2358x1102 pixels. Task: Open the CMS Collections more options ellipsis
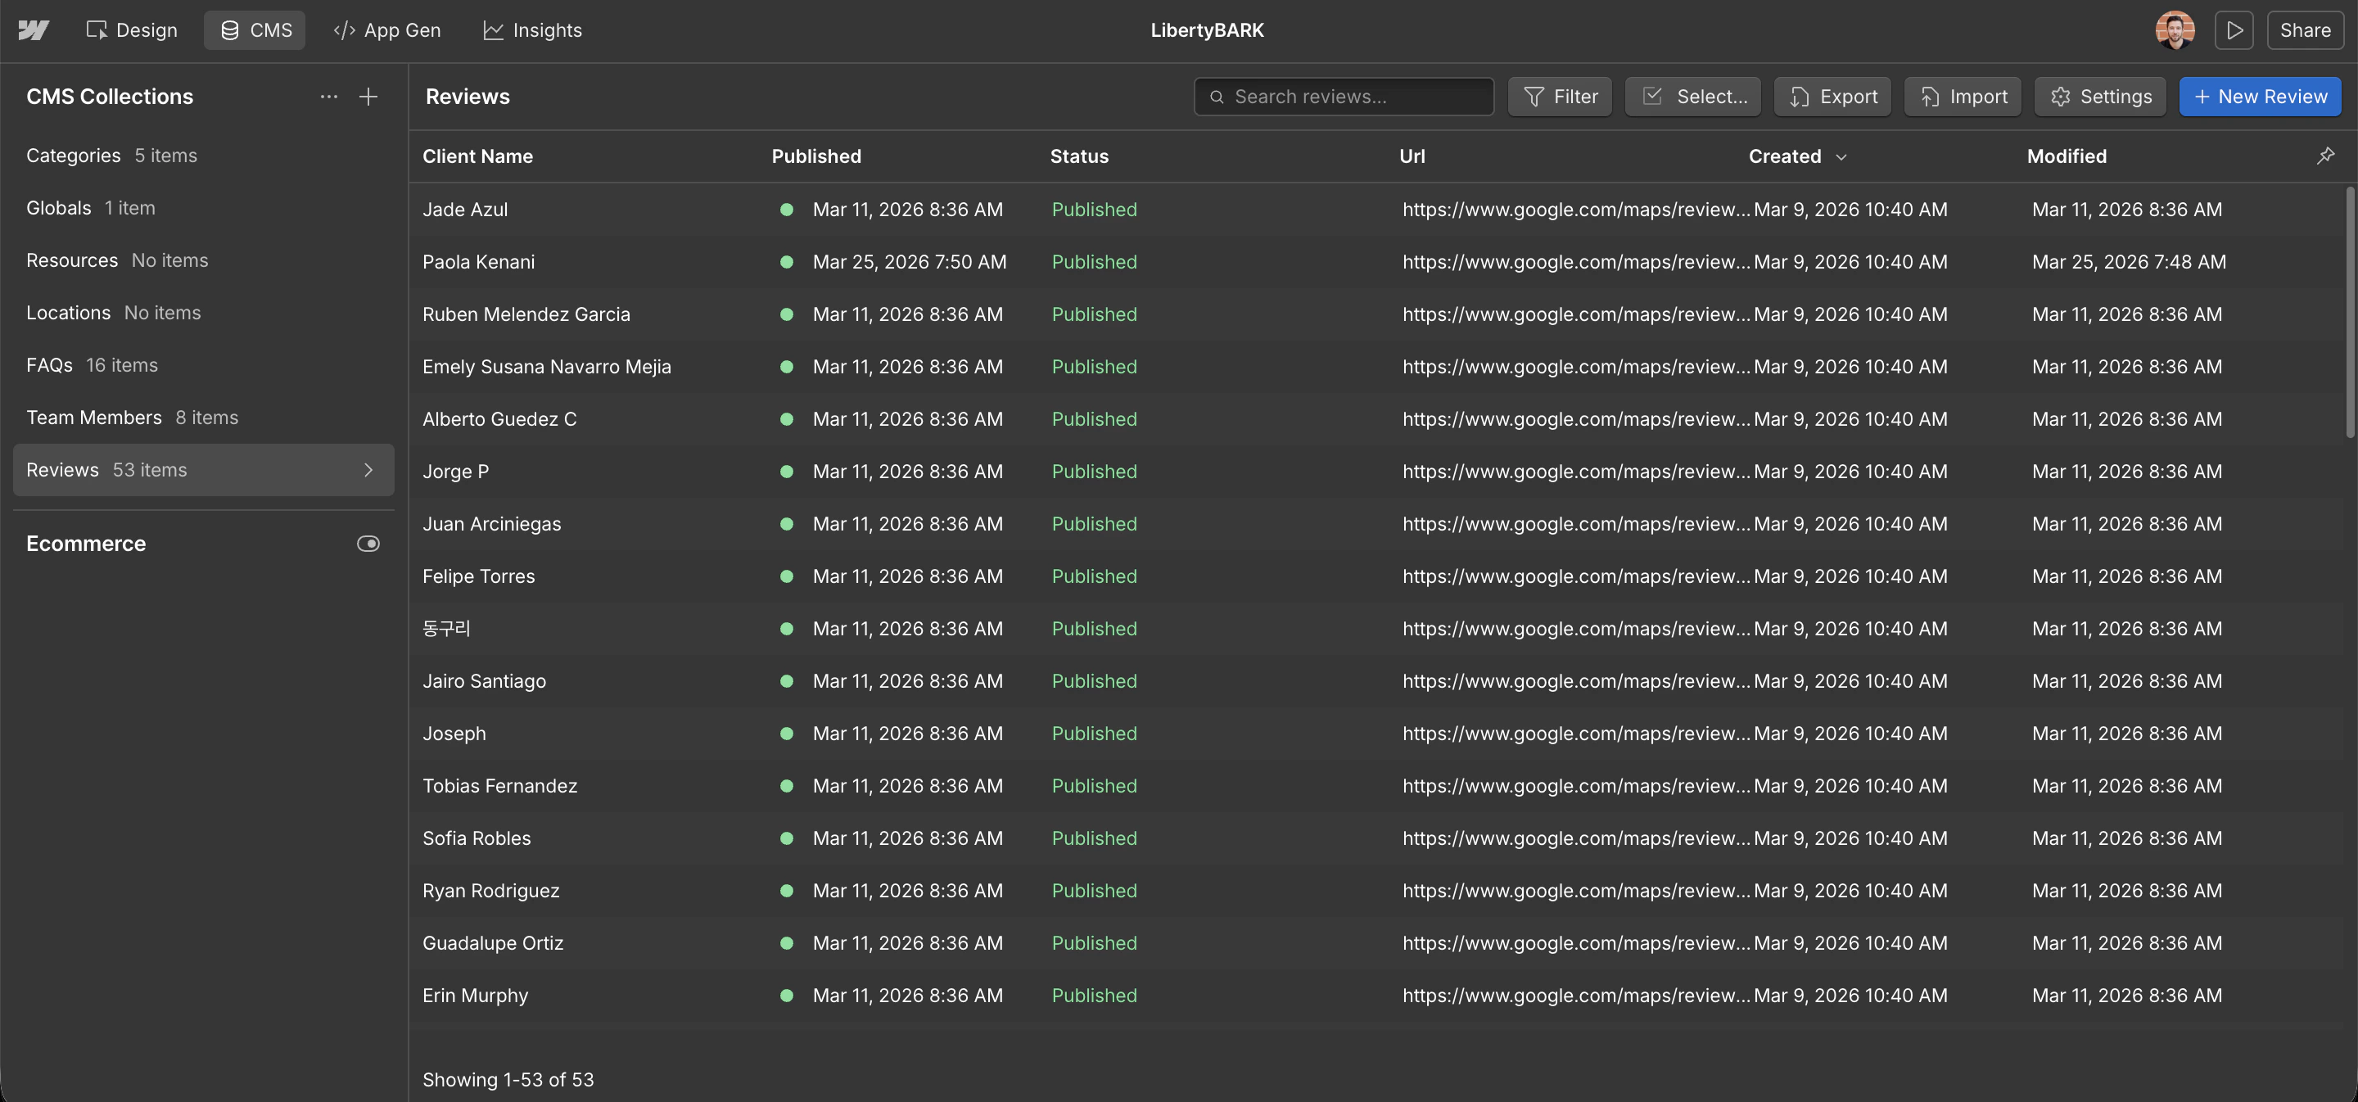point(328,96)
